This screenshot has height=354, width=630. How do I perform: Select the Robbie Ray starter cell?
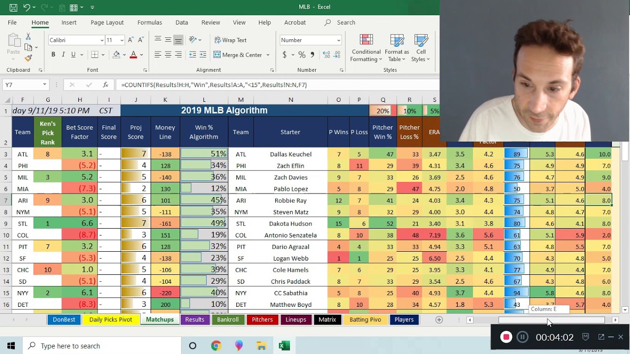coord(290,200)
